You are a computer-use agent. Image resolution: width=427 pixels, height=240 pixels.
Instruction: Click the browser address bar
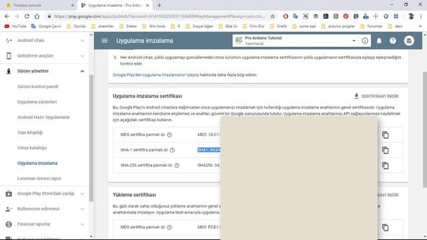[x=159, y=16]
